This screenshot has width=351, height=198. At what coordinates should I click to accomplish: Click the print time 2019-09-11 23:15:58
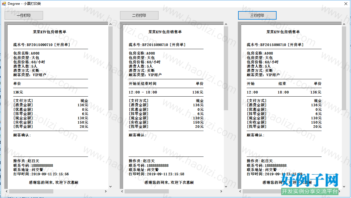[166, 174]
